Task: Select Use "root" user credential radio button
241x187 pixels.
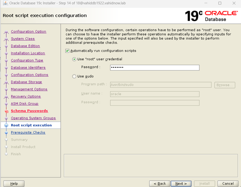Action: tap(74, 59)
